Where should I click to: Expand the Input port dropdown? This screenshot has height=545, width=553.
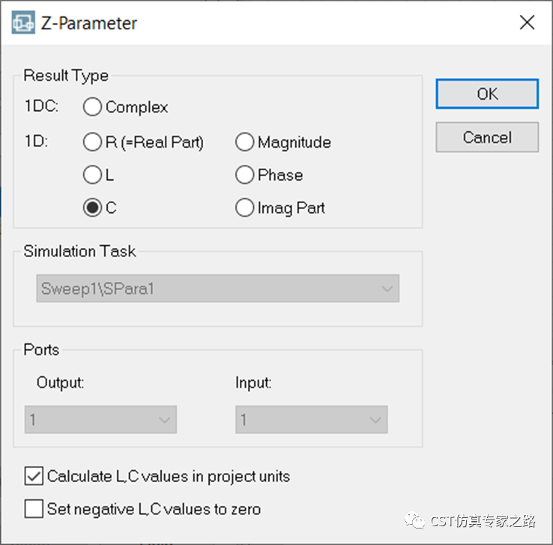pyautogui.click(x=312, y=420)
